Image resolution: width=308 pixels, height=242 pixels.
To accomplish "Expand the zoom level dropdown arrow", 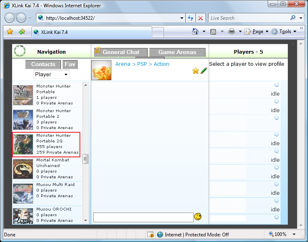I will tap(294, 234).
